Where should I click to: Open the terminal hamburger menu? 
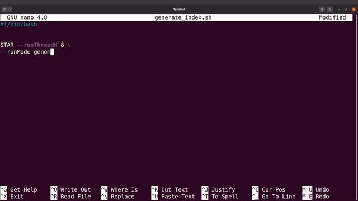click(x=329, y=9)
